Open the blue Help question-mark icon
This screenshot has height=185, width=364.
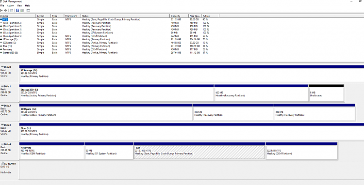click(x=17, y=11)
